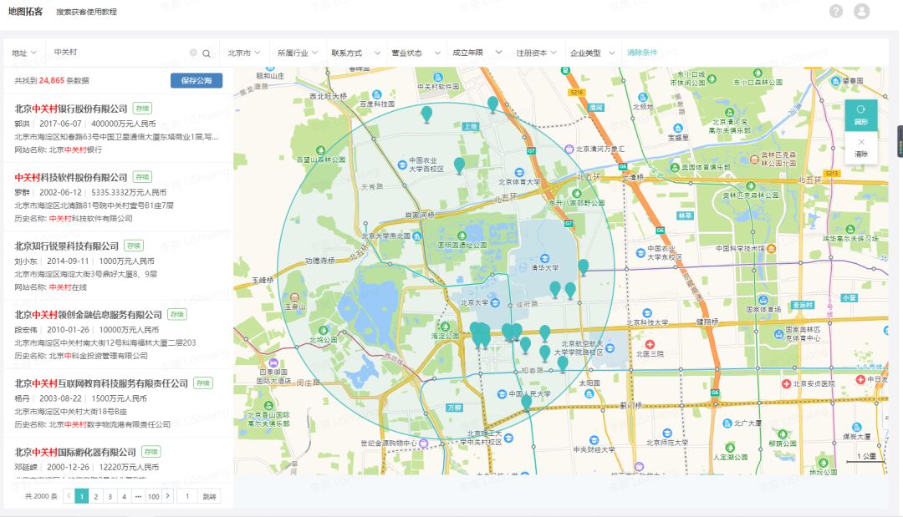
Task: Open 北京中关村银行股份有限公司 company result
Action: pos(71,109)
